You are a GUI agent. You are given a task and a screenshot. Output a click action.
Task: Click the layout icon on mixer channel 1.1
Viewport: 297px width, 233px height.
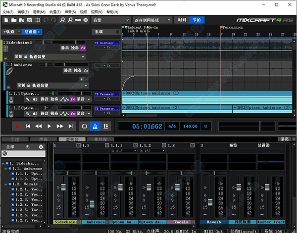pos(107,145)
